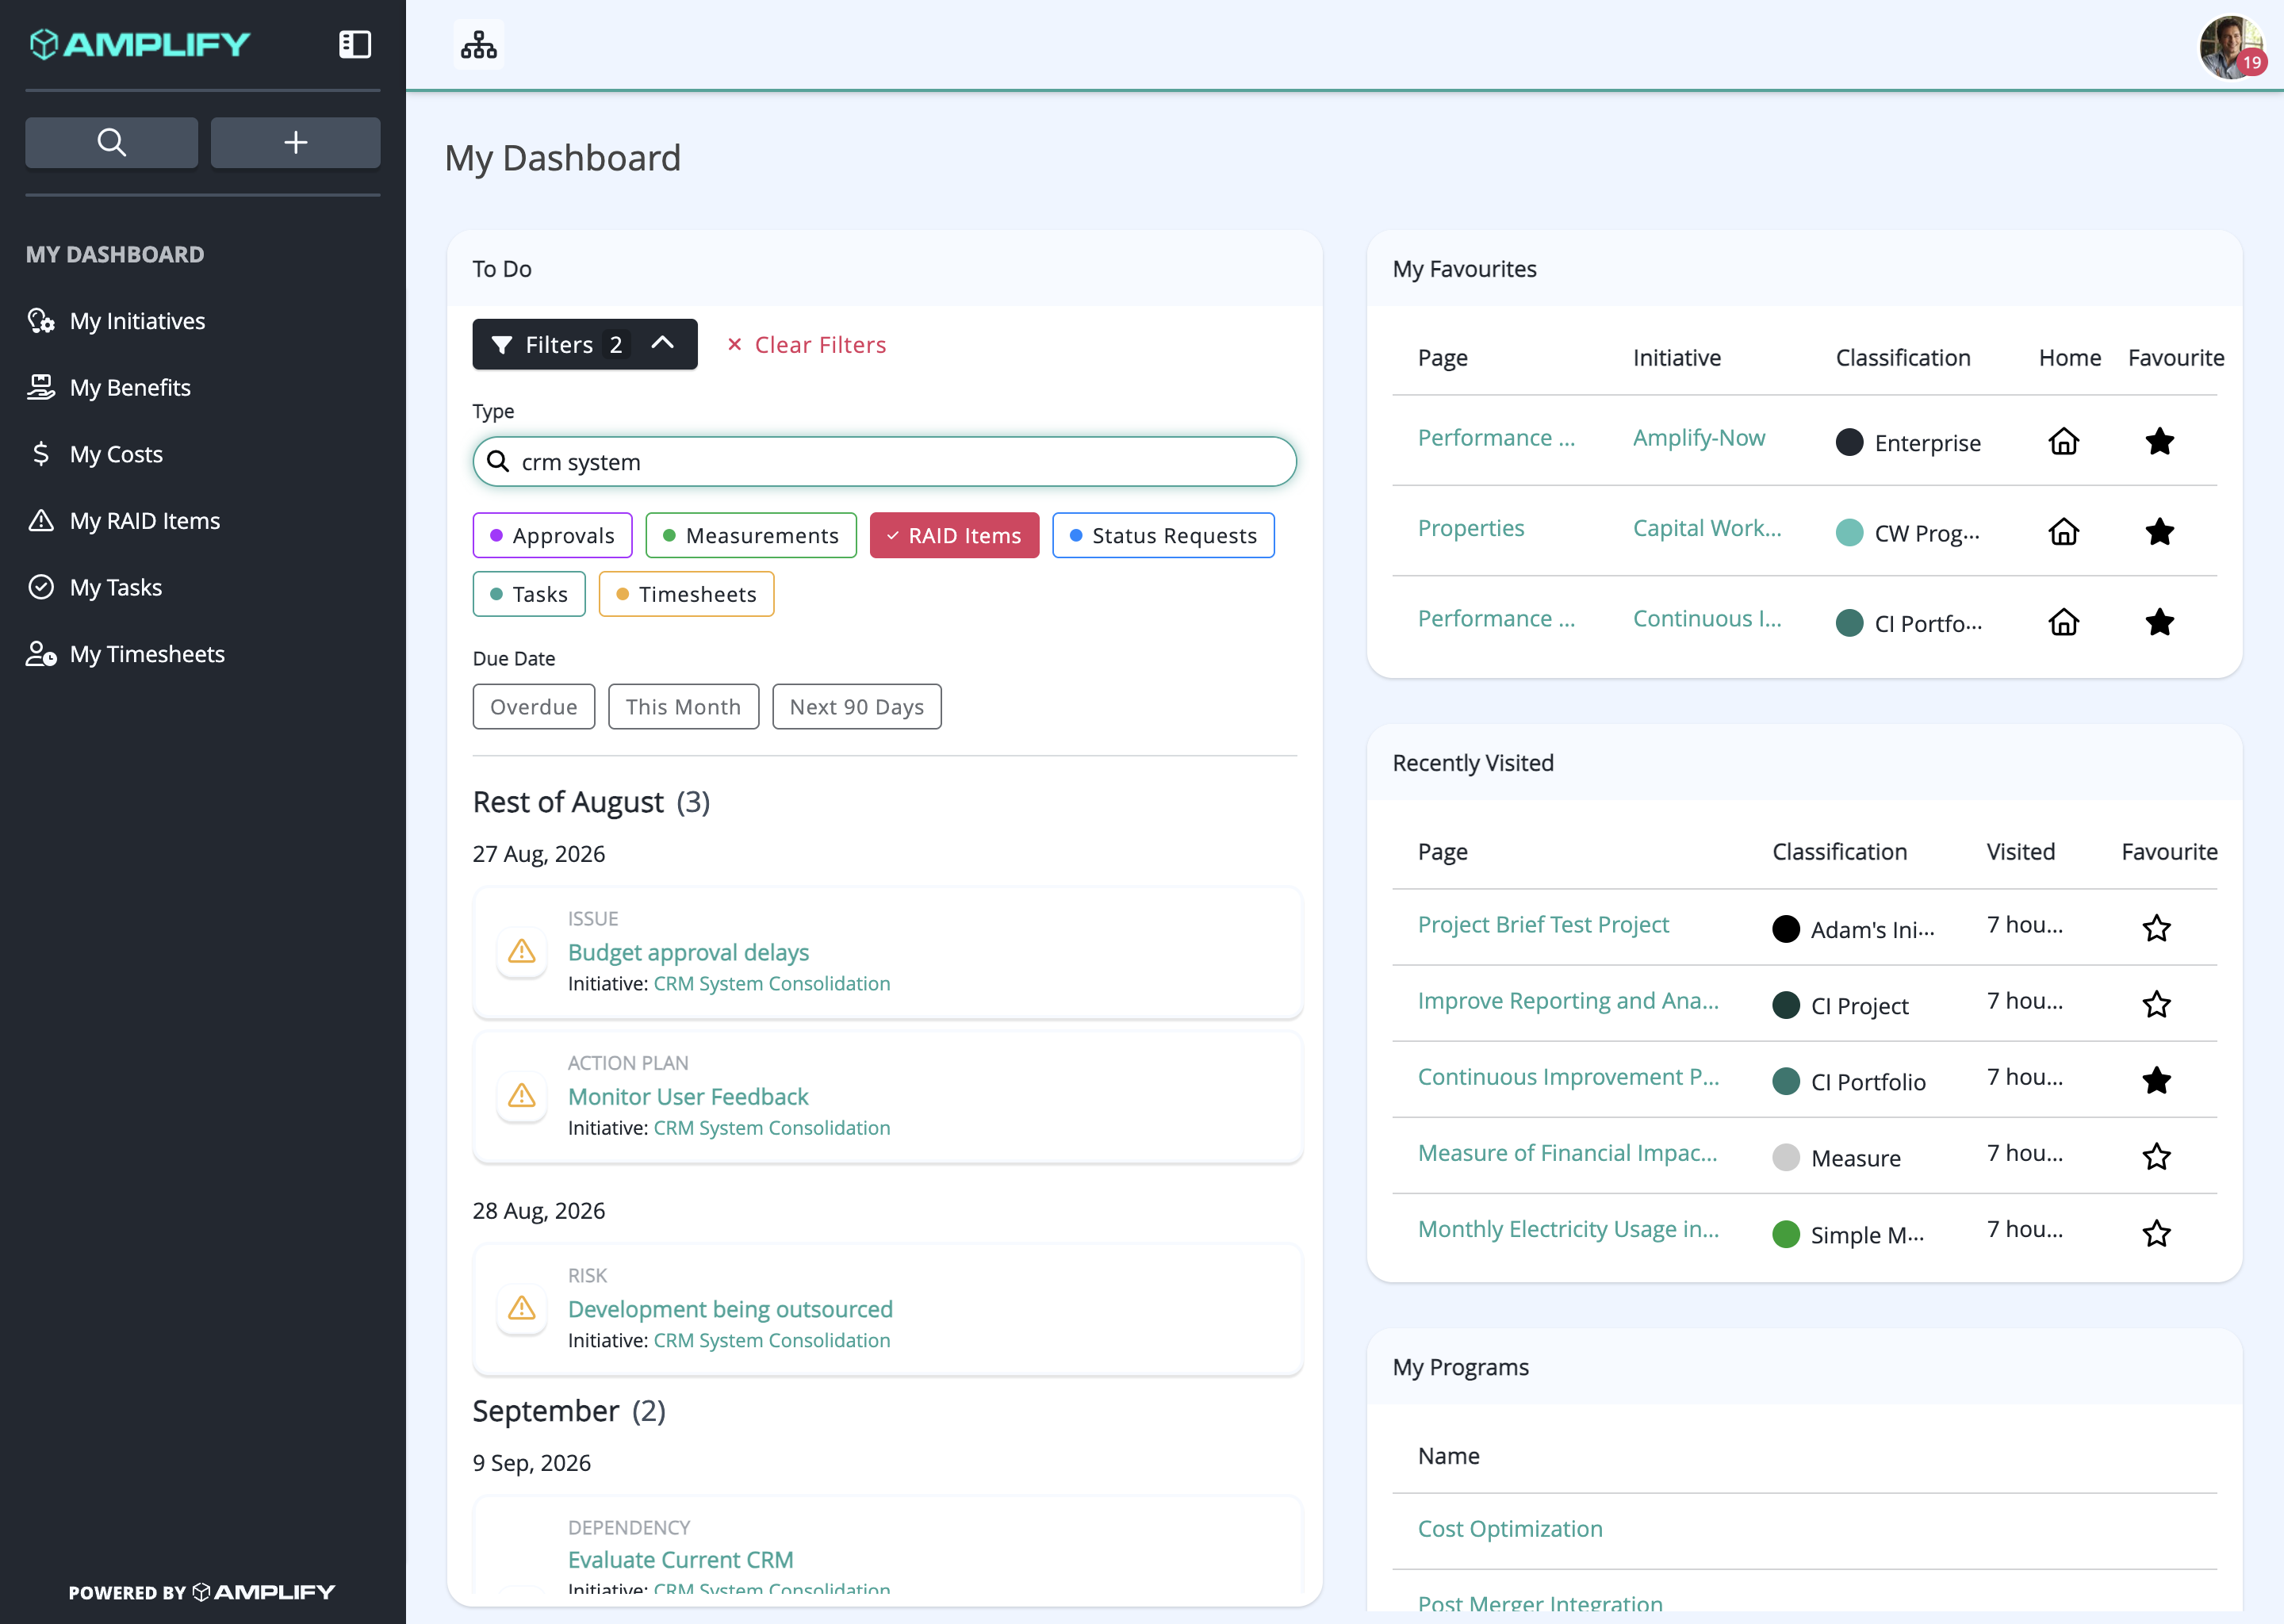The image size is (2284, 1624).
Task: Toggle the Measurements type filter
Action: [751, 535]
